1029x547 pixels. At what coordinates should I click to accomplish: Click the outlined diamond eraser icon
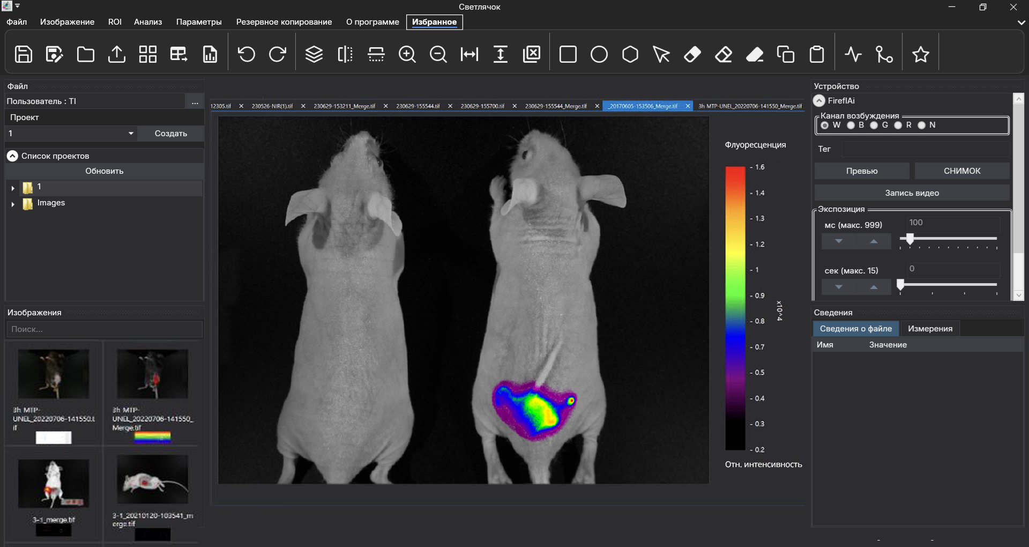pos(724,54)
